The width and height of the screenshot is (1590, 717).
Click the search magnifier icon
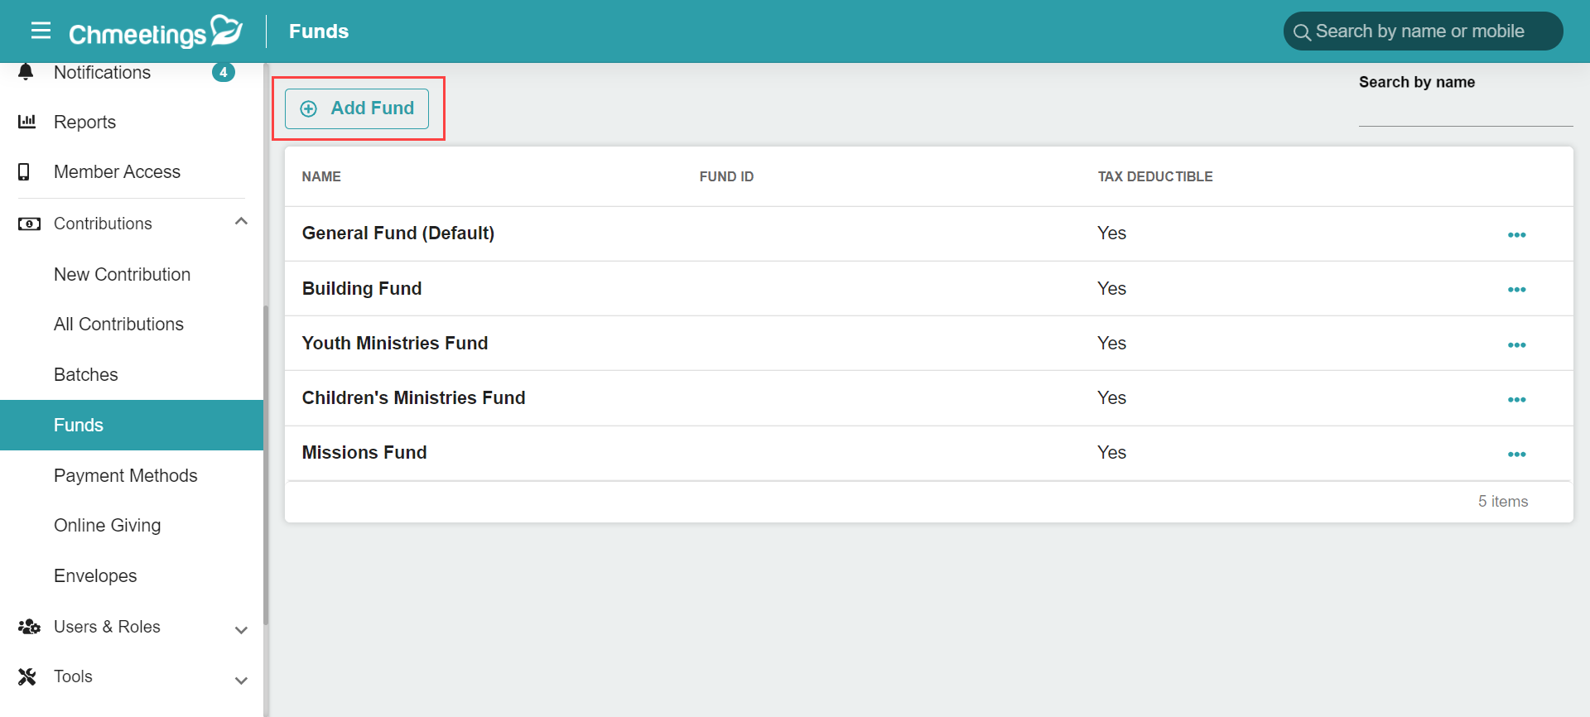[x=1302, y=32]
